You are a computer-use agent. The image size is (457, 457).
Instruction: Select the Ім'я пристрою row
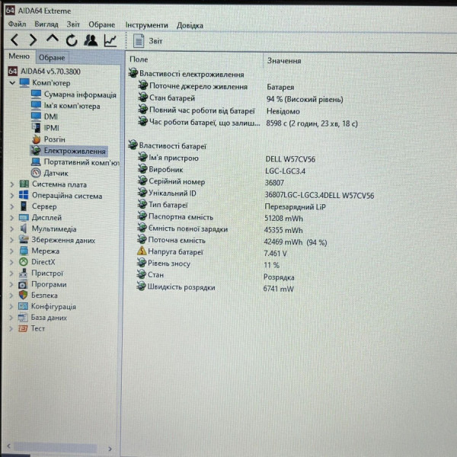174,158
